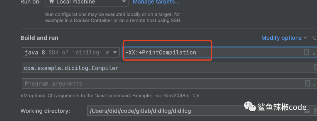Click the -XX:+PrintCompilation VM options field

click(x=211, y=53)
